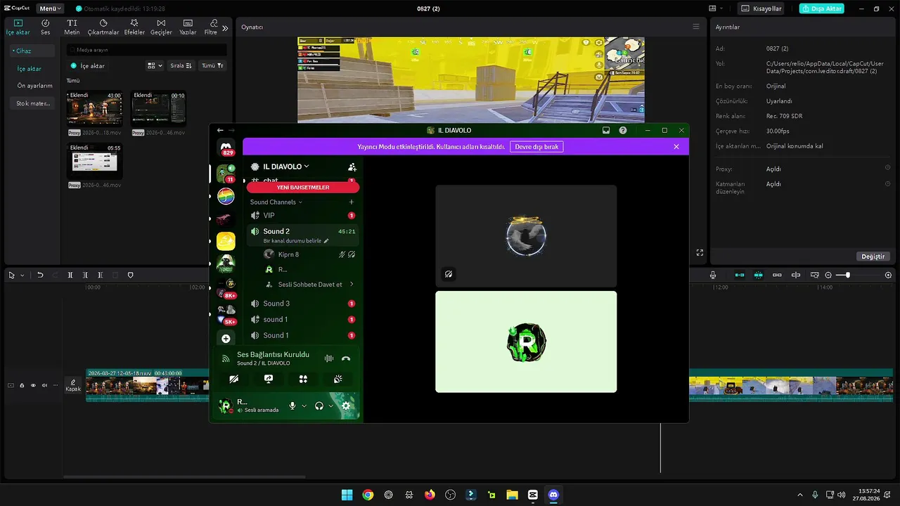Toggle clip linkage in timeline

(777, 275)
